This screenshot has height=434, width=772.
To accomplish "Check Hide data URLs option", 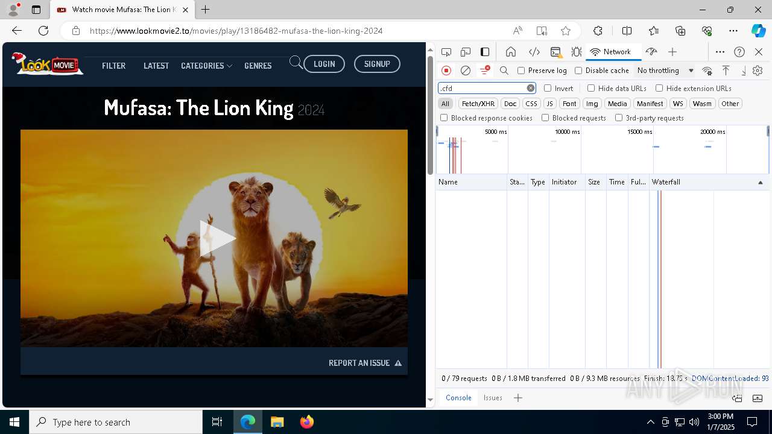I will point(591,88).
